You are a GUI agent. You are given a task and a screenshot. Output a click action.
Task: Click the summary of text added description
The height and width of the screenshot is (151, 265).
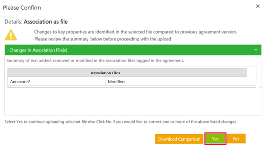click(95, 60)
